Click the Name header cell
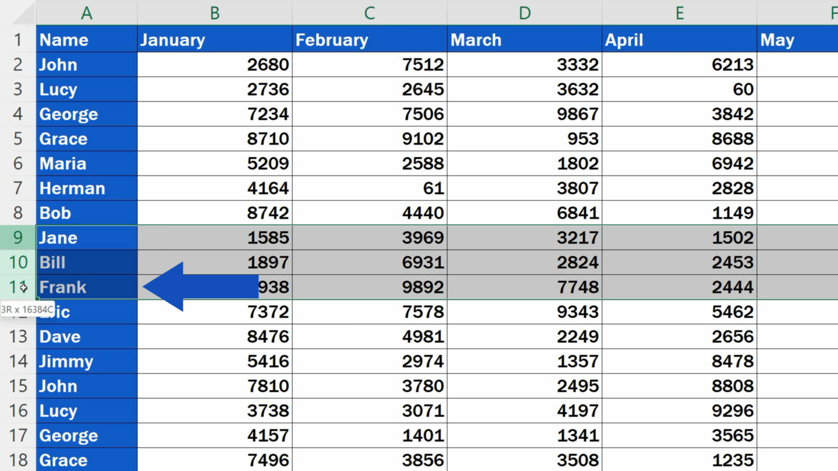This screenshot has width=838, height=471. pos(86,39)
